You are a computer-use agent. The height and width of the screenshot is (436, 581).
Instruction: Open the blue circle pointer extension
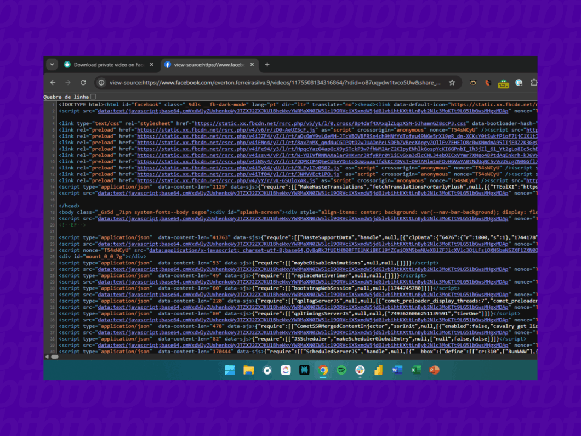pyautogui.click(x=519, y=83)
